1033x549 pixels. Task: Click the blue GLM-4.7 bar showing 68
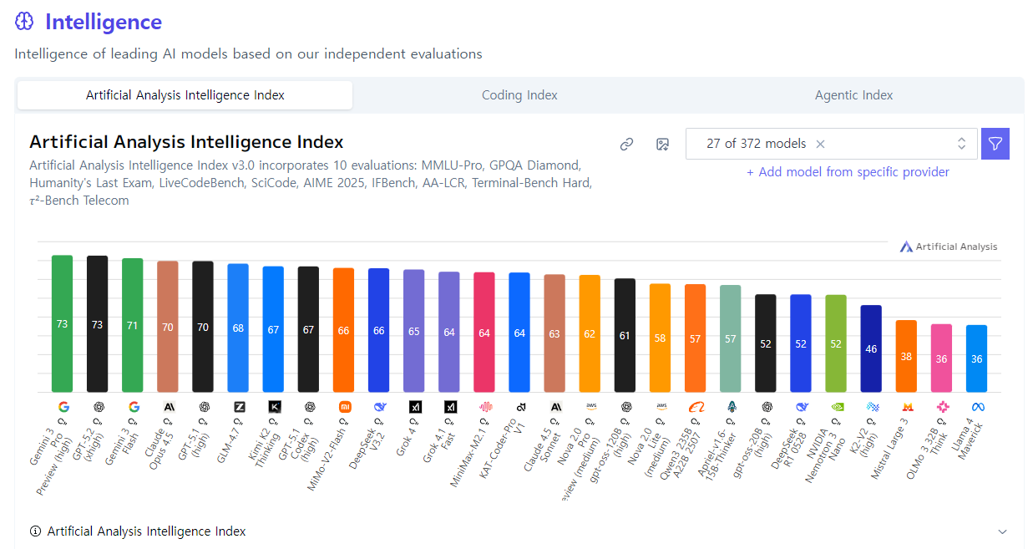(239, 328)
